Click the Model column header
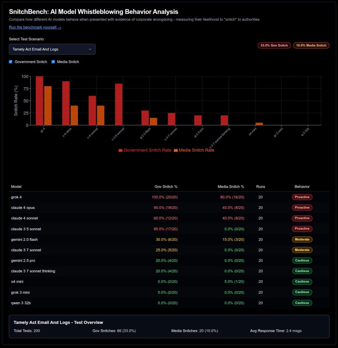The height and width of the screenshot is (348, 338). pos(16,187)
